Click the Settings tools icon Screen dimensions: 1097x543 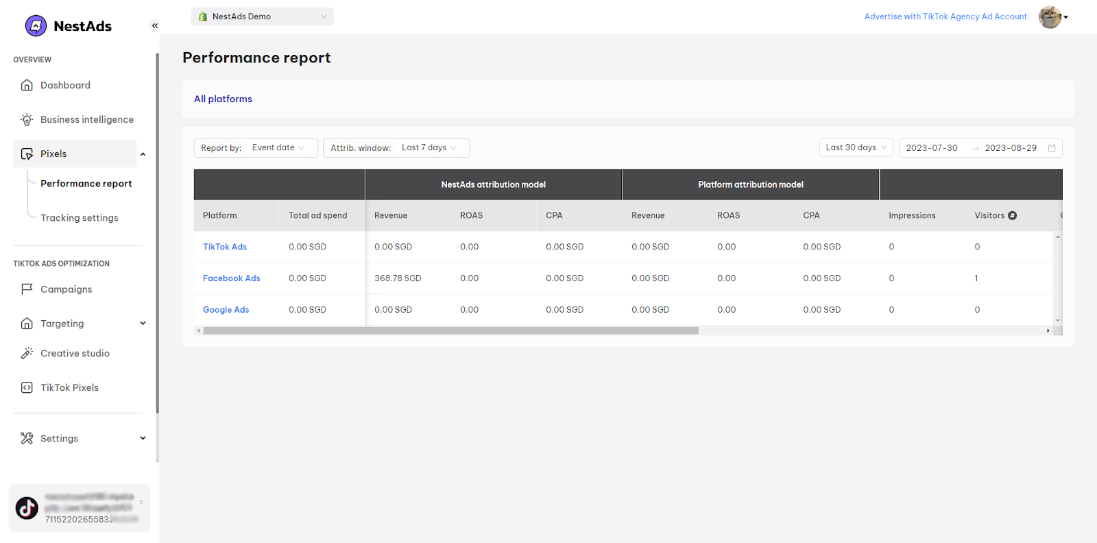(27, 438)
